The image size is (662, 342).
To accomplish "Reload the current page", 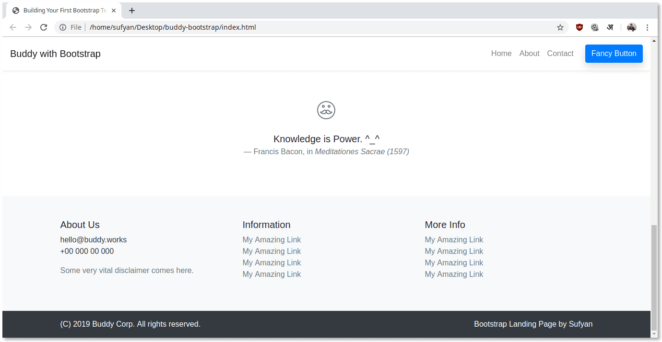I will 43,27.
